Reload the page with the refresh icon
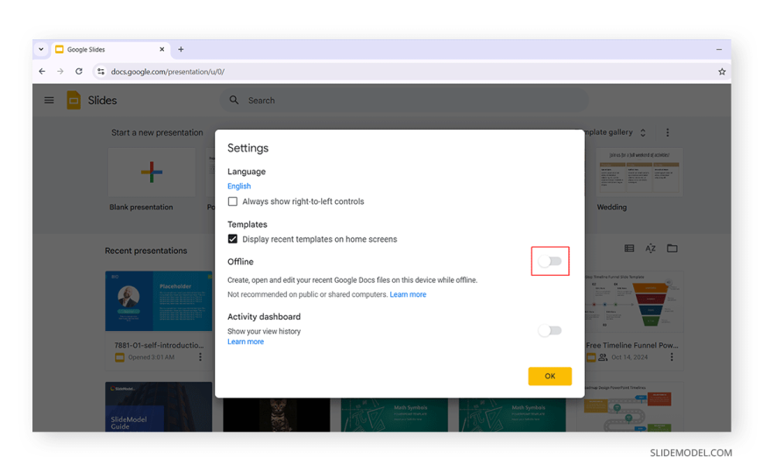 (x=79, y=72)
